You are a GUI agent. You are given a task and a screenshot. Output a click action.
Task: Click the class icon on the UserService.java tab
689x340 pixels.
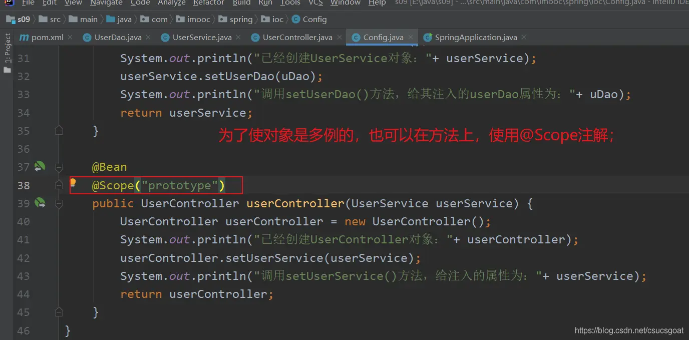(165, 38)
